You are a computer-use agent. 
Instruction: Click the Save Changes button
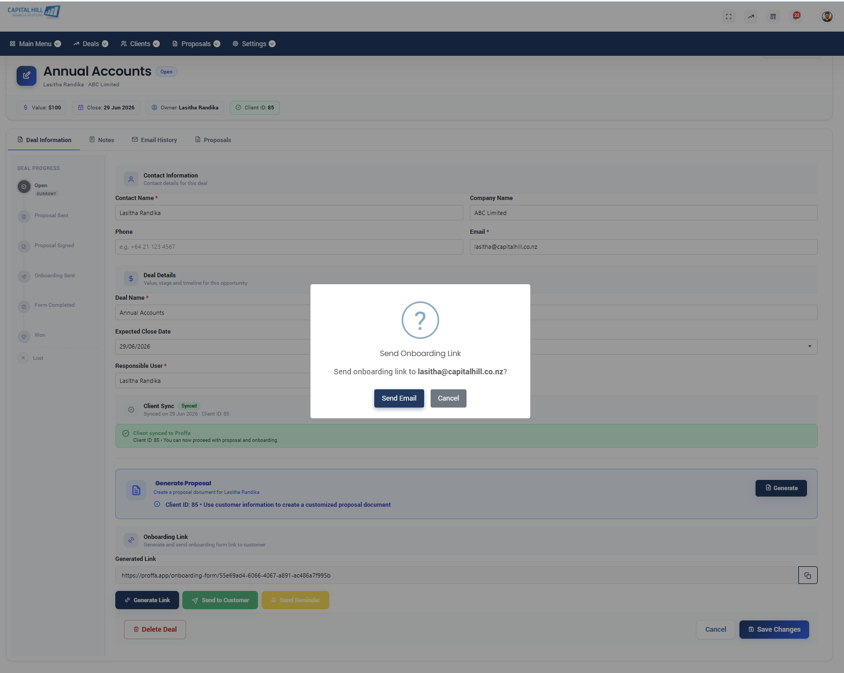[774, 630]
